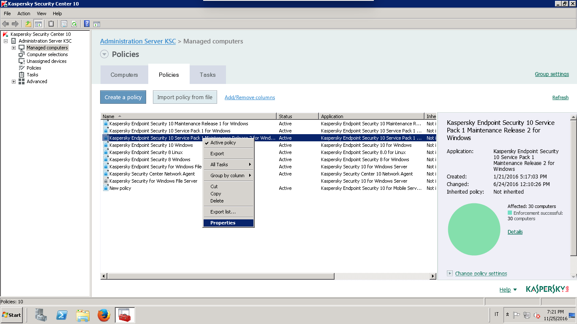The image size is (577, 324).
Task: Open Windows Explorer from the taskbar
Action: click(x=83, y=315)
